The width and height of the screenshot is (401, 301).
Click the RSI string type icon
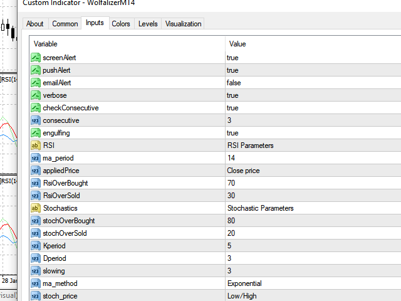pos(36,145)
